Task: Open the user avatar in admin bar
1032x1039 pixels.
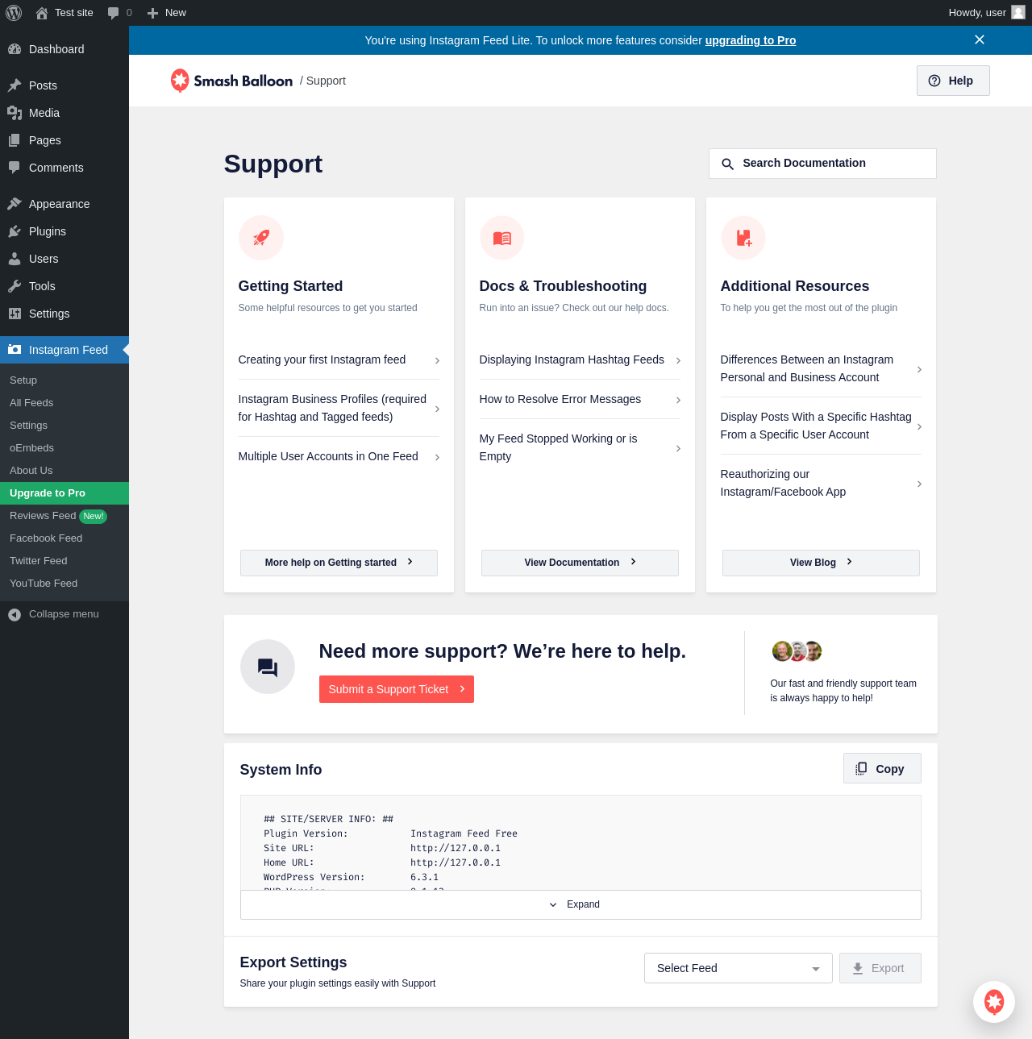Action: click(1018, 13)
